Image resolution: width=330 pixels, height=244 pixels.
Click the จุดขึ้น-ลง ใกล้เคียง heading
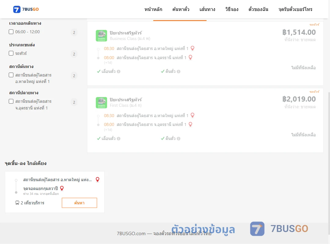25,163
